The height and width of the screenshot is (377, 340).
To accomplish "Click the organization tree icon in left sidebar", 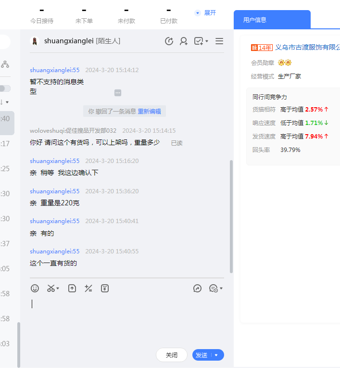I will [5, 64].
